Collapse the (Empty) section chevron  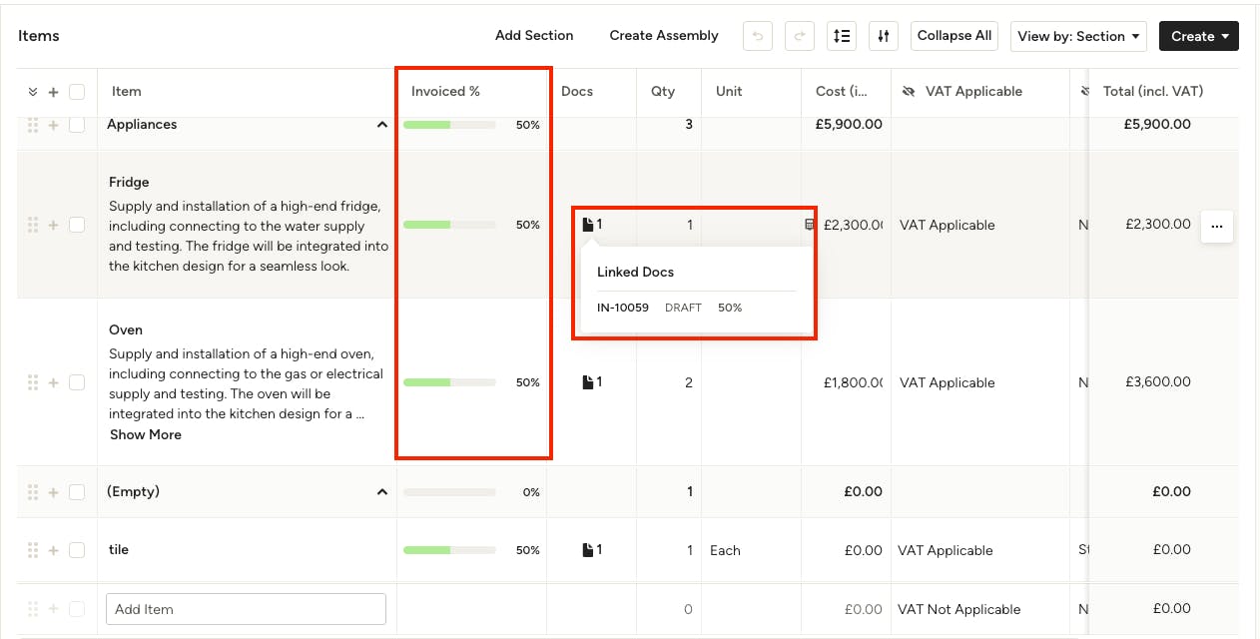point(381,492)
